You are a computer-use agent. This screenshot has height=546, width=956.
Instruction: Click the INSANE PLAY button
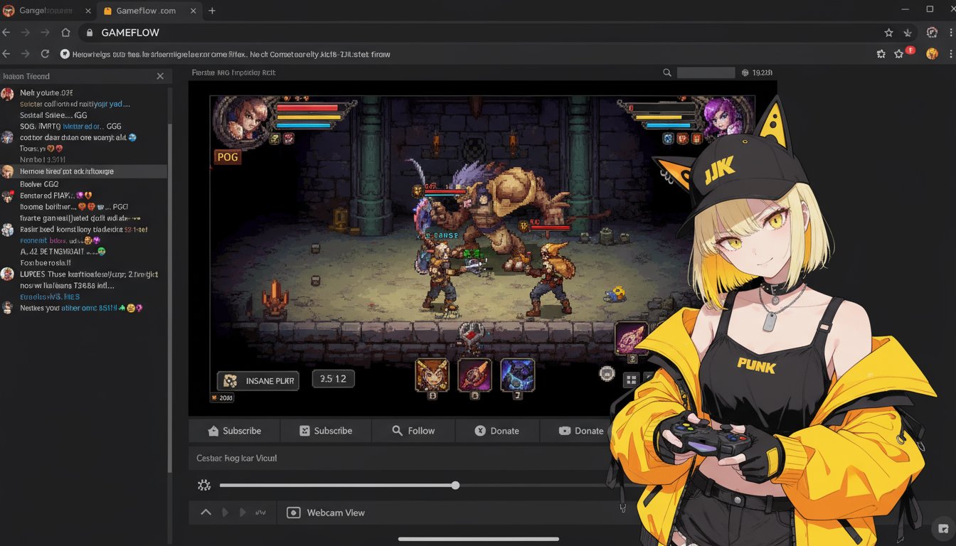(258, 381)
